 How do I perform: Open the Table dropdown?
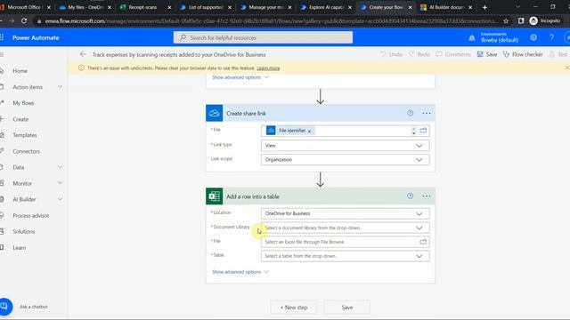click(x=345, y=256)
